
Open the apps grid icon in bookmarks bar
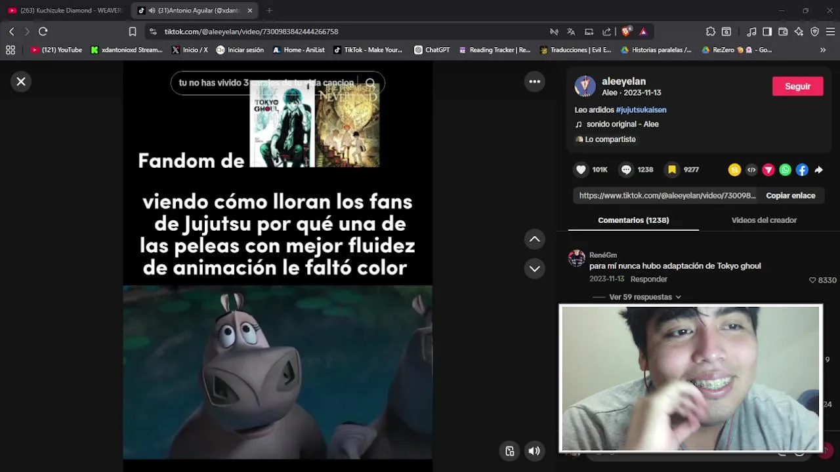[x=10, y=50]
